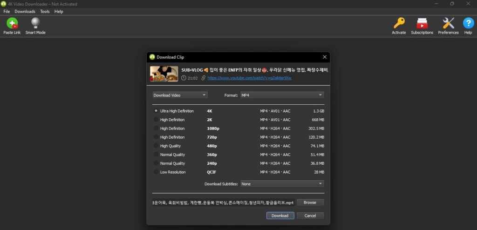Screen dimensions: 477x230
Task: Click the Help question mark icon
Action: [468, 23]
